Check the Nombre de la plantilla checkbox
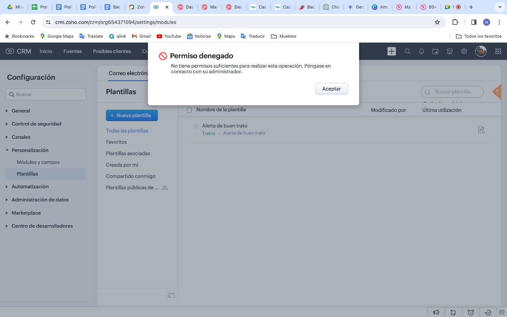507x317 pixels. (189, 110)
